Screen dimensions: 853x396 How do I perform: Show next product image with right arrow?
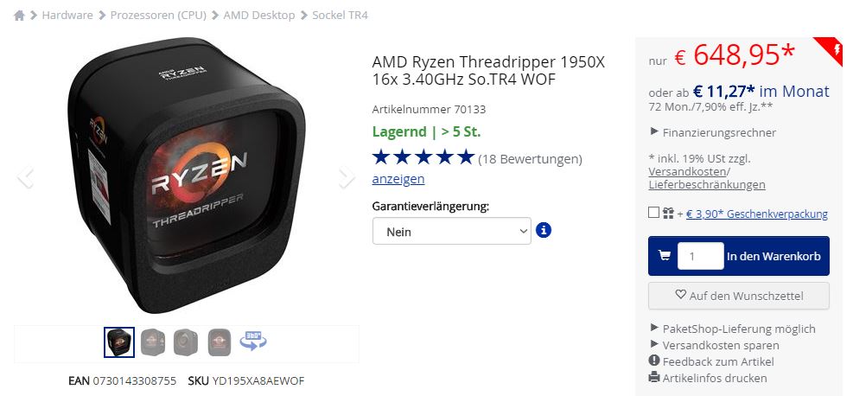pyautogui.click(x=347, y=177)
